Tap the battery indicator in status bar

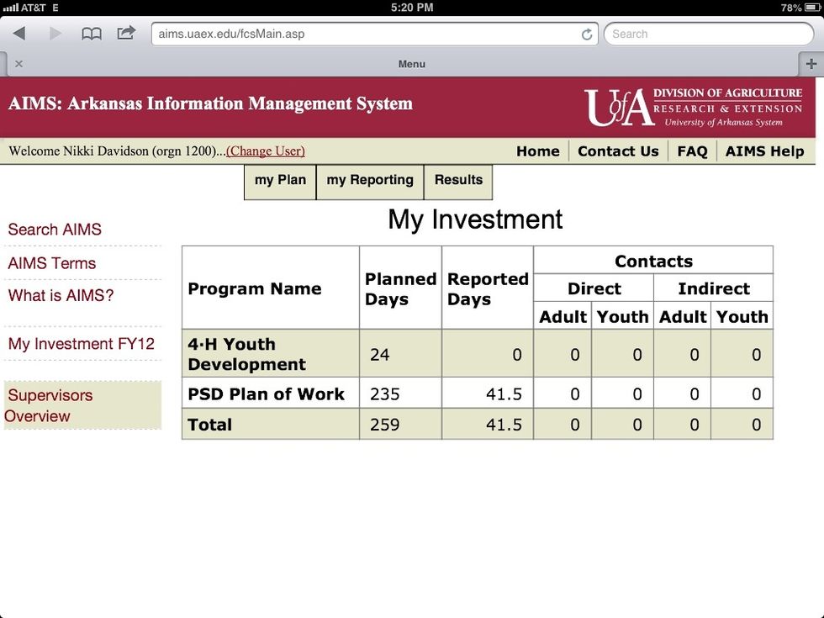(812, 8)
